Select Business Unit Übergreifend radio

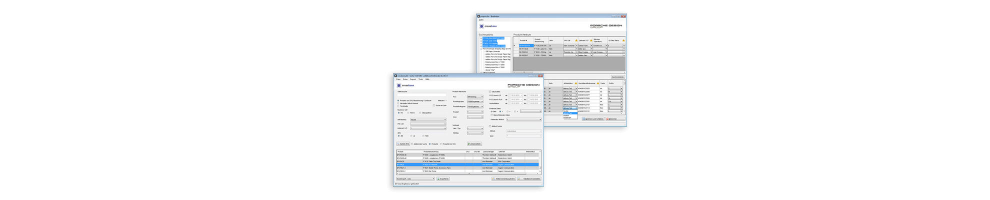pos(420,113)
